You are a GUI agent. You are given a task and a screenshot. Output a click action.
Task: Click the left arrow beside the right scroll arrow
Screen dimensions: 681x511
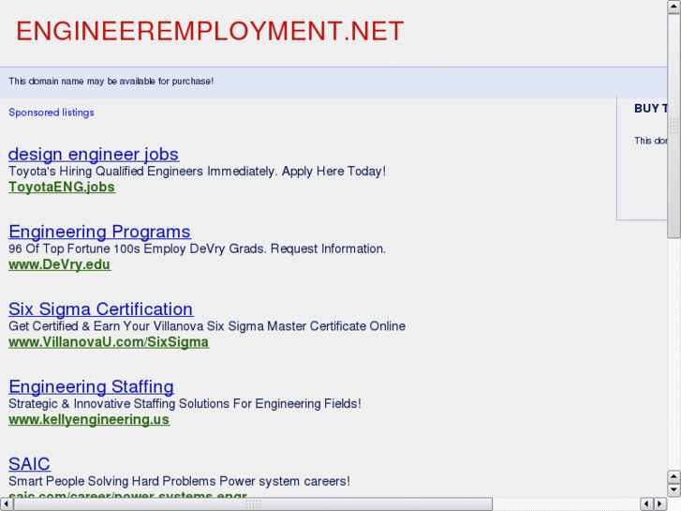tap(647, 503)
